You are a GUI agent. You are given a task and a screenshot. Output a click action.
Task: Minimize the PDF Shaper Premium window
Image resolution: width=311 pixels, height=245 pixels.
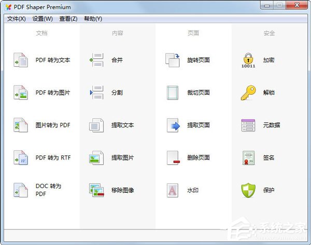point(267,5)
